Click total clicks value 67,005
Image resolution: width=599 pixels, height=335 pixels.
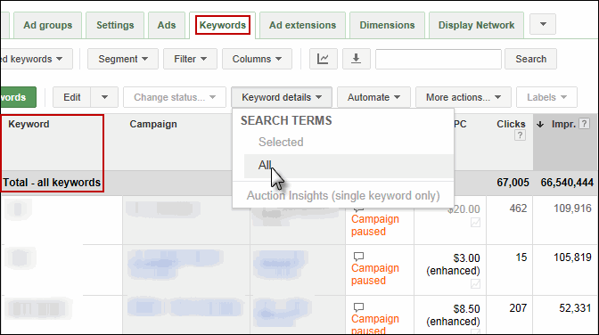point(513,183)
